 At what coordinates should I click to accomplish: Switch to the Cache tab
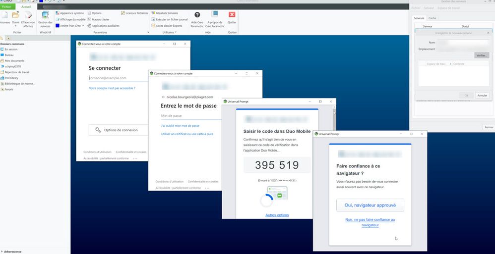[x=433, y=18]
